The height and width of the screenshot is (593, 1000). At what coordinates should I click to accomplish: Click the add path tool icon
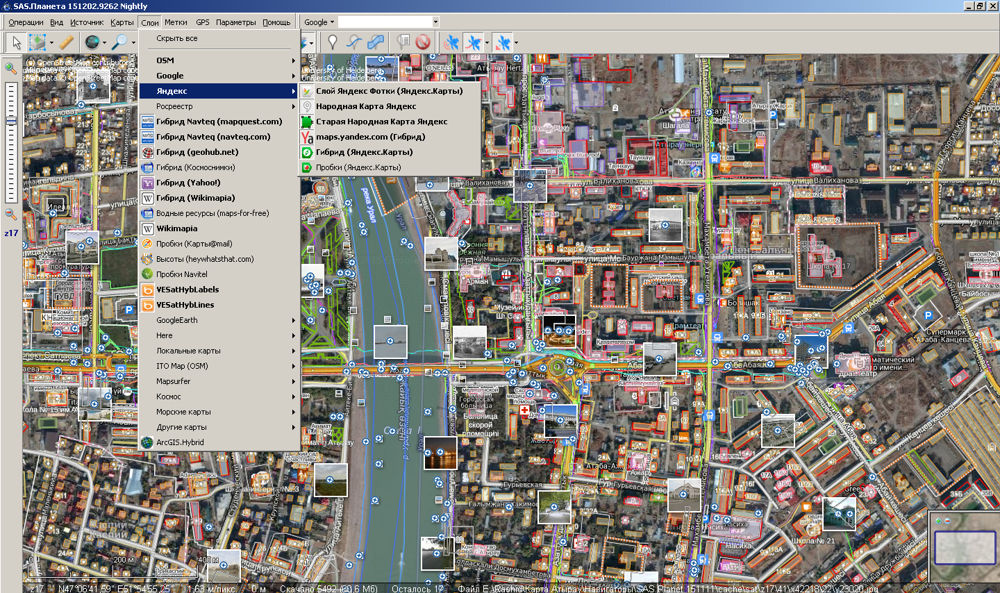(354, 42)
